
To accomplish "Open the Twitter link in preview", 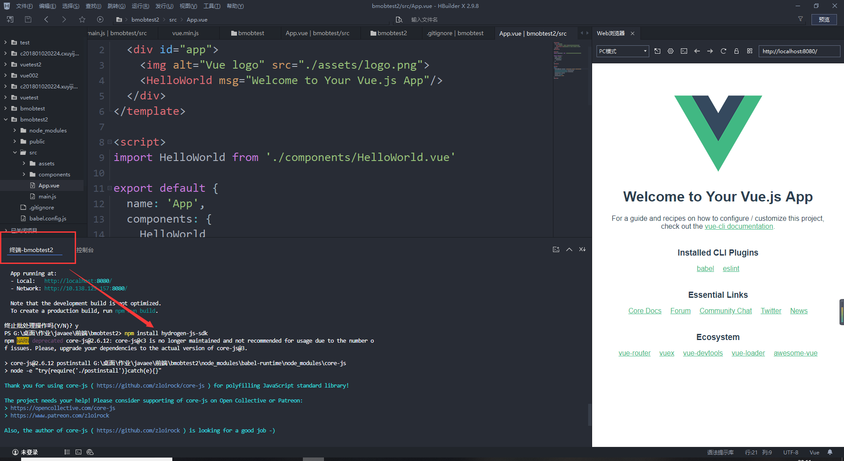I will tap(771, 311).
